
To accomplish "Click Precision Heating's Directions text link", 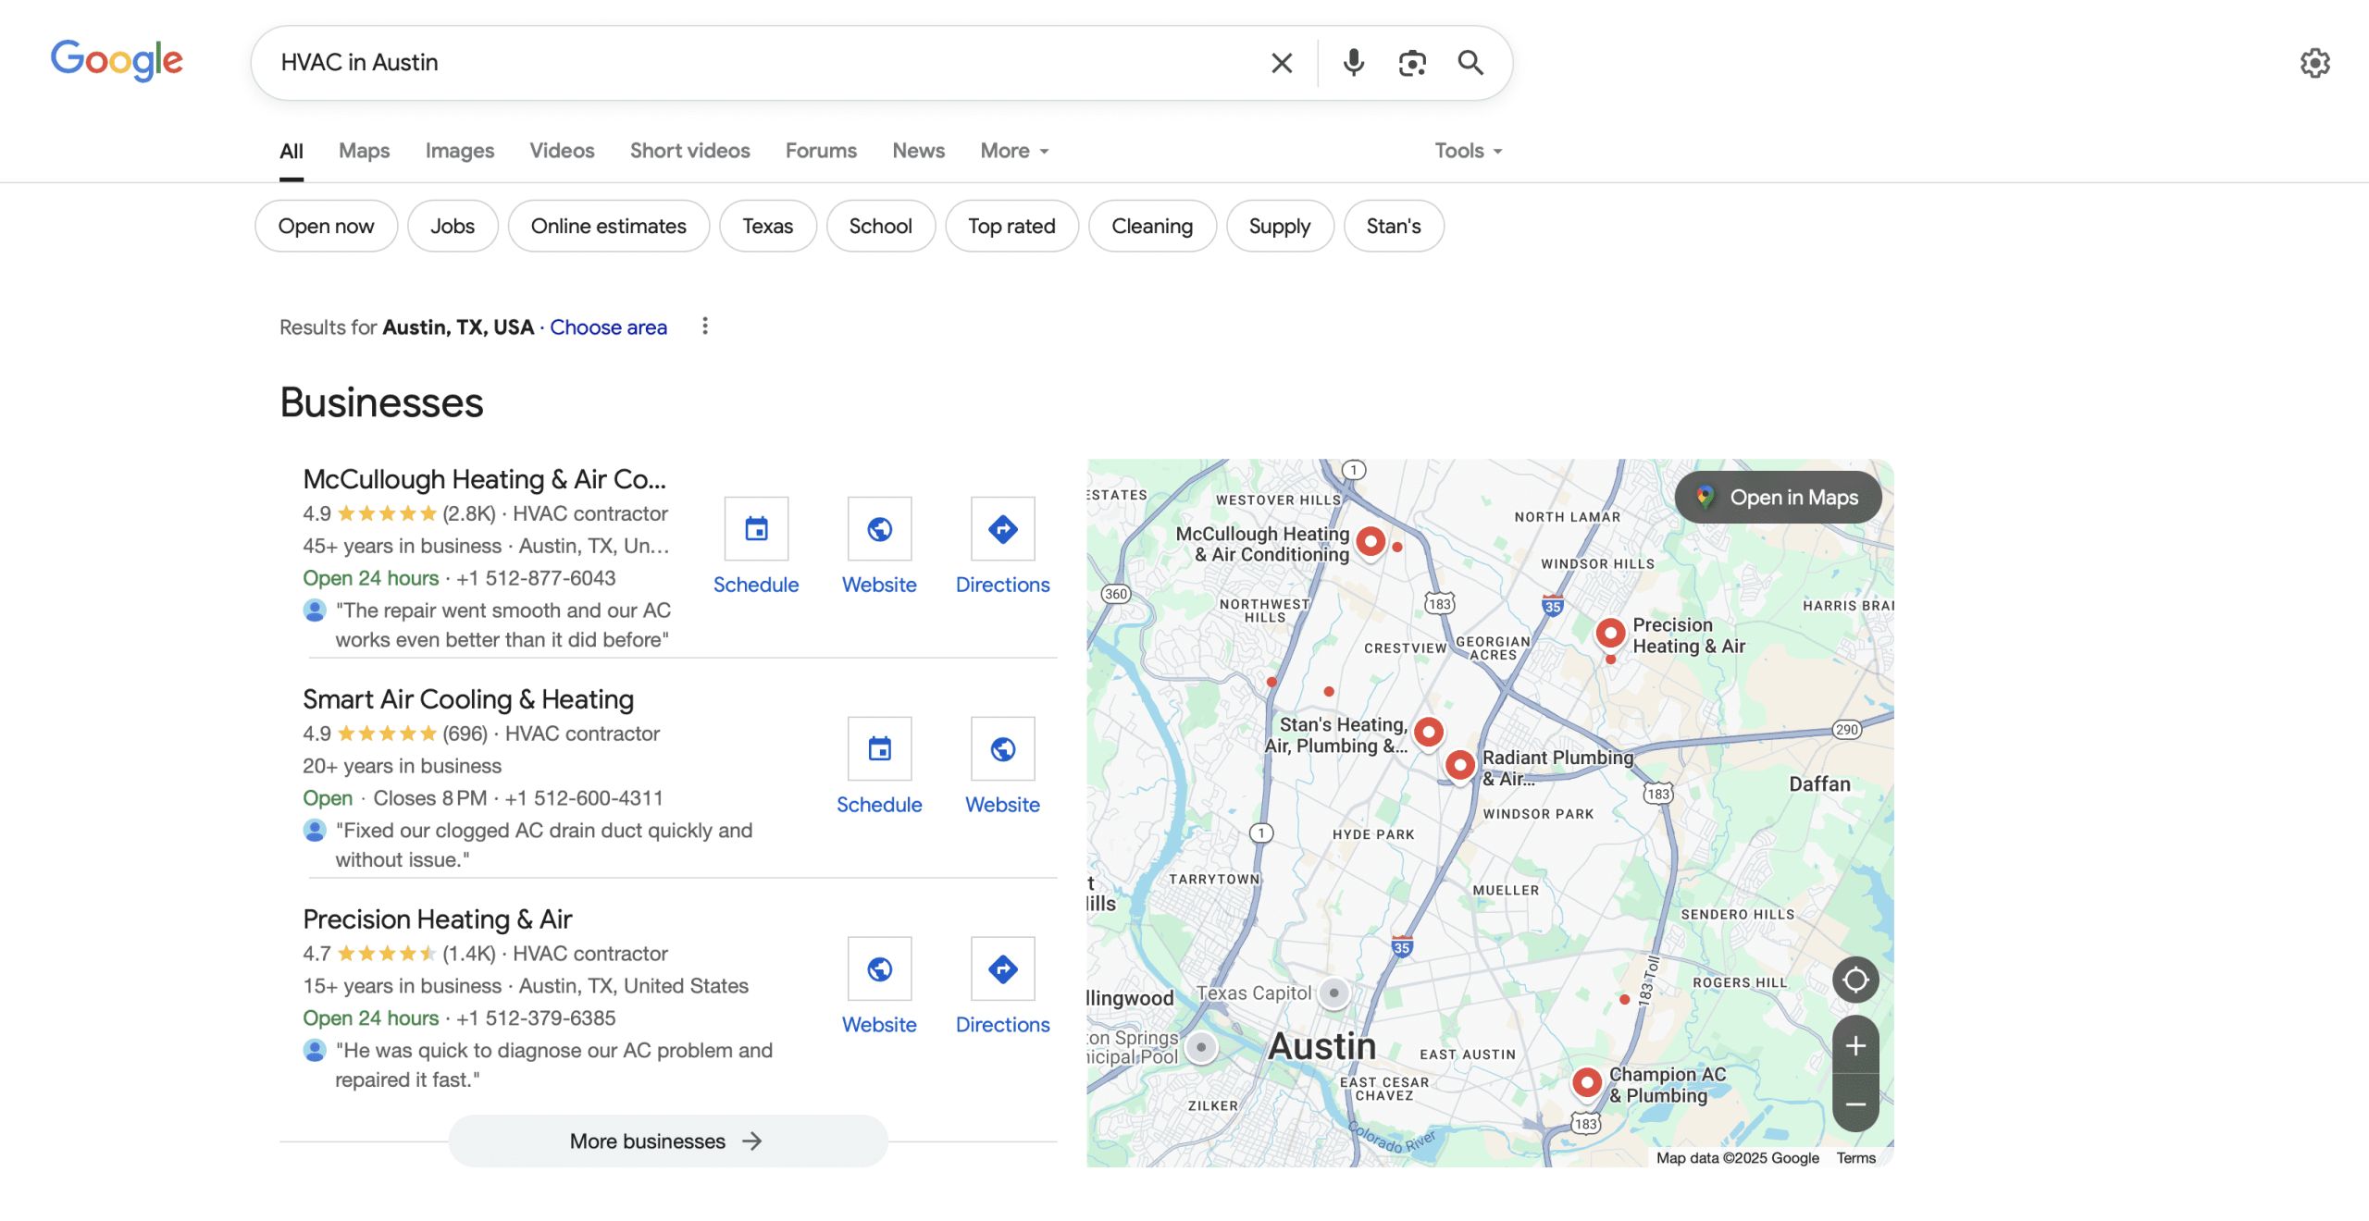I will pos(1002,1025).
